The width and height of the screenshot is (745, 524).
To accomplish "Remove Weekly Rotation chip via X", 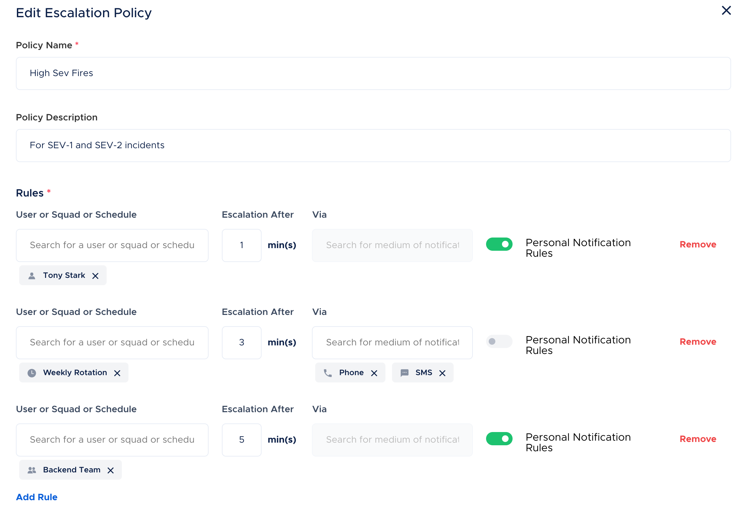I will tap(117, 373).
